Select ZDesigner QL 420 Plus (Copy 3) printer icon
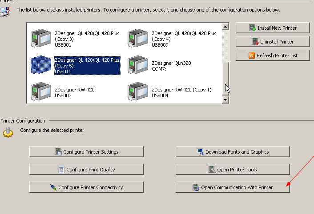 (x=41, y=39)
